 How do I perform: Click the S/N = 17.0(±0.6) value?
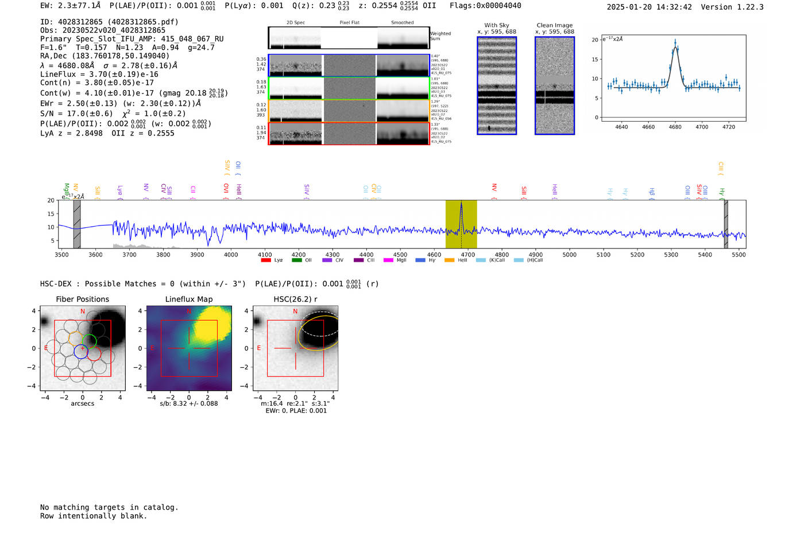(77, 114)
